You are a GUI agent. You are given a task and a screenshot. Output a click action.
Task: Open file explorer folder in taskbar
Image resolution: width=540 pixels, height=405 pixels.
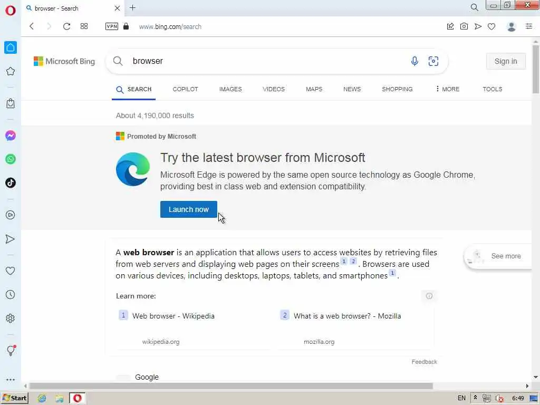click(59, 398)
